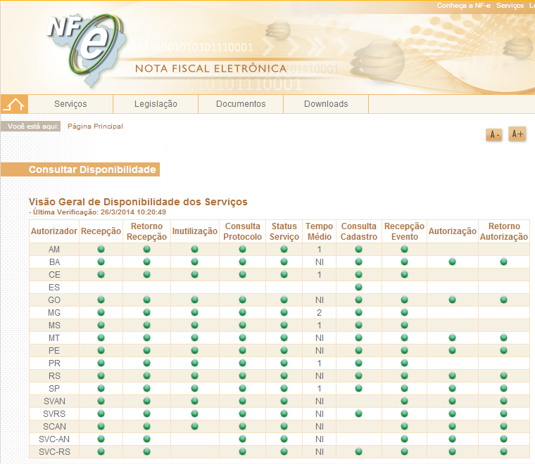This screenshot has width=535, height=464.
Task: Decrease font size with A- button
Action: click(x=494, y=134)
